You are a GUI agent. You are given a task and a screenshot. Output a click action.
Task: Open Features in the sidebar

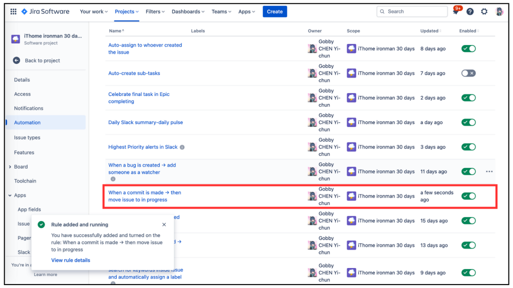tap(24, 152)
